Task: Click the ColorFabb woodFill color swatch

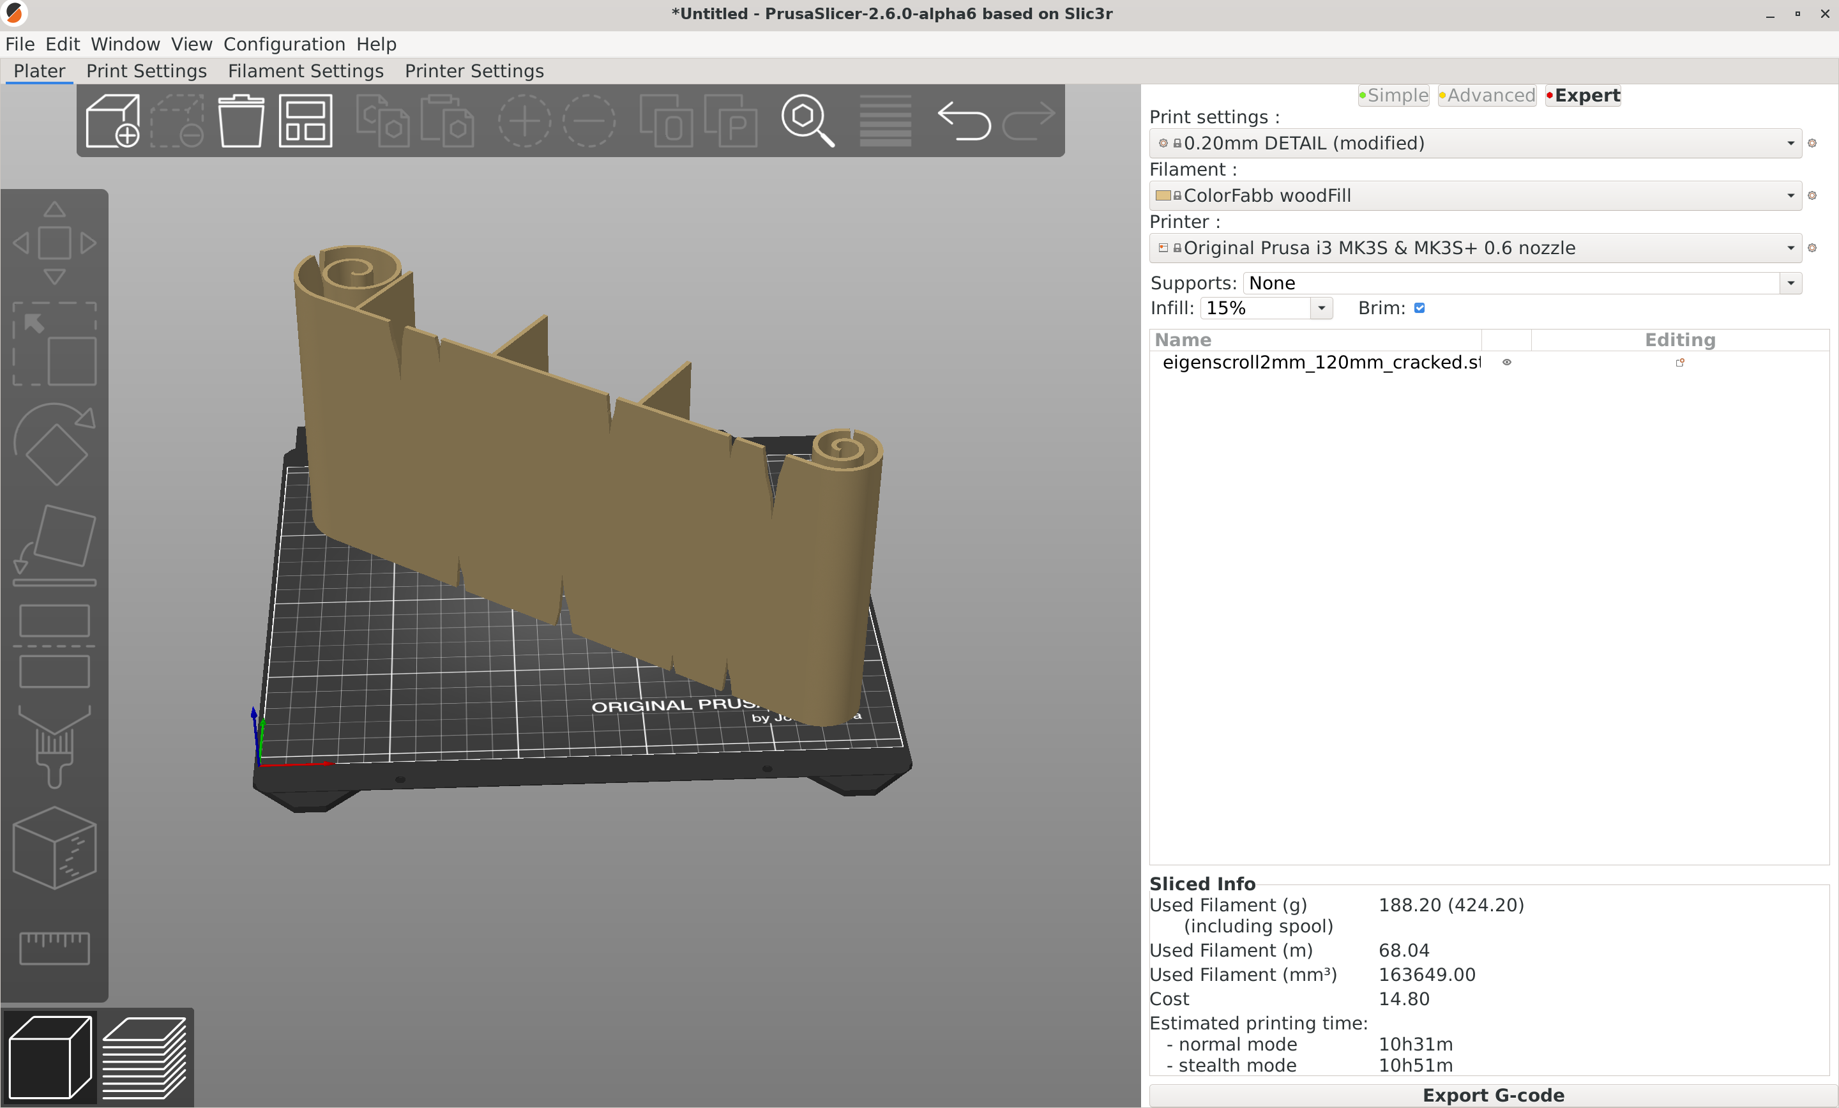Action: pyautogui.click(x=1163, y=195)
